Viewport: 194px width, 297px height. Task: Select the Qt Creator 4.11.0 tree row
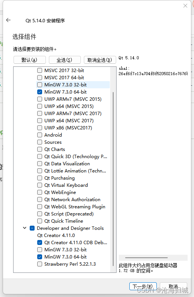[x=56, y=235]
